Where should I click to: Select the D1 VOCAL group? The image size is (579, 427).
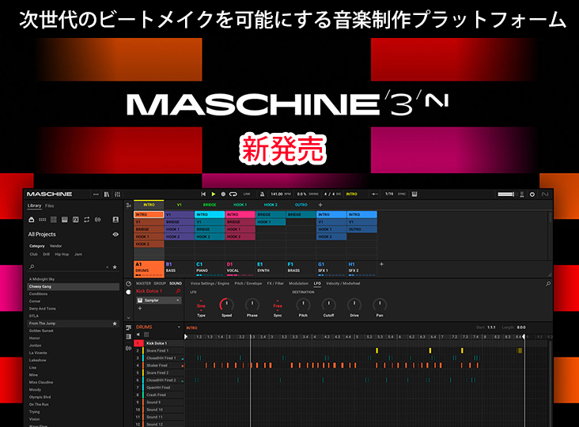(x=240, y=269)
